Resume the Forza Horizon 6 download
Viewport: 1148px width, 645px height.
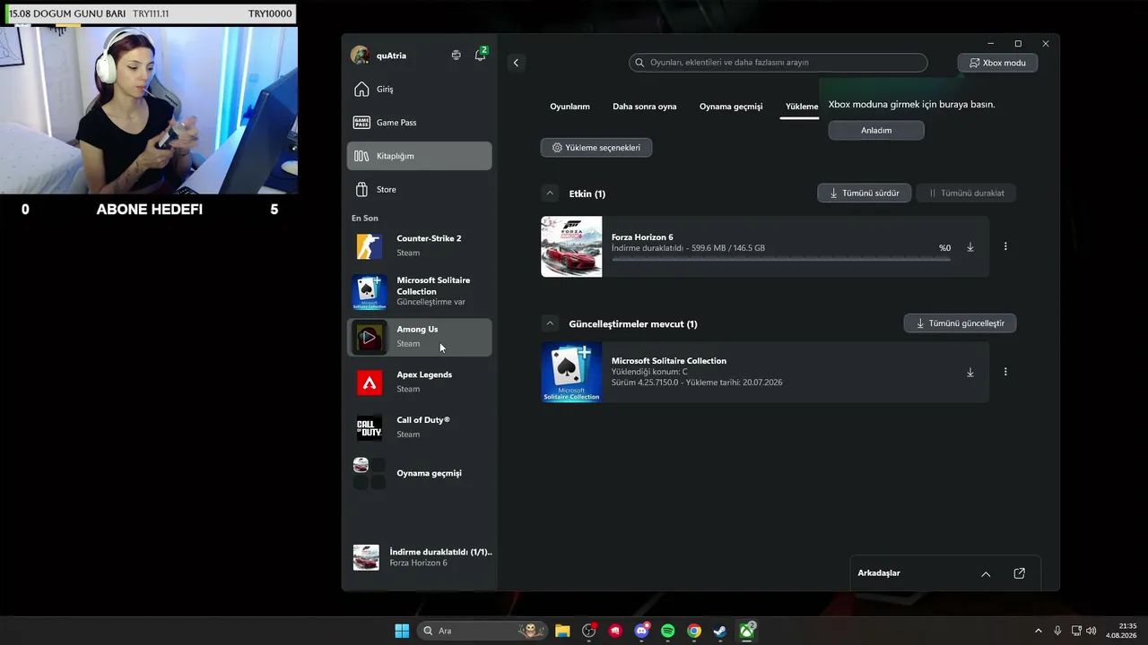(x=970, y=247)
